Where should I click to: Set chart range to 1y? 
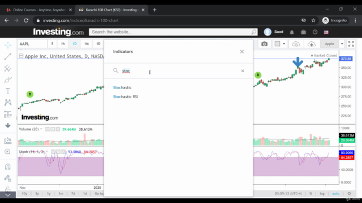click(49, 193)
